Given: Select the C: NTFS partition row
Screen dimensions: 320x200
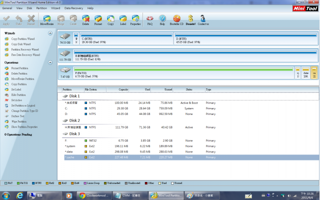Looking at the screenshot, I should coord(191,108).
